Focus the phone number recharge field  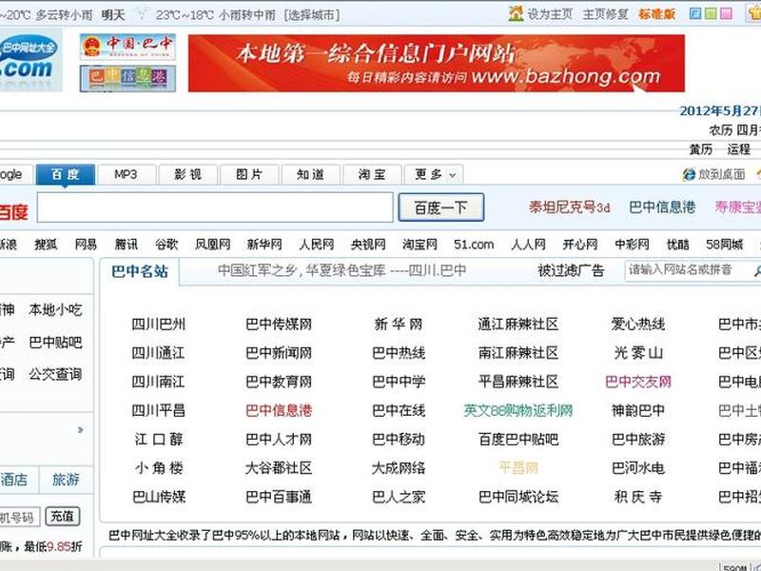[19, 517]
